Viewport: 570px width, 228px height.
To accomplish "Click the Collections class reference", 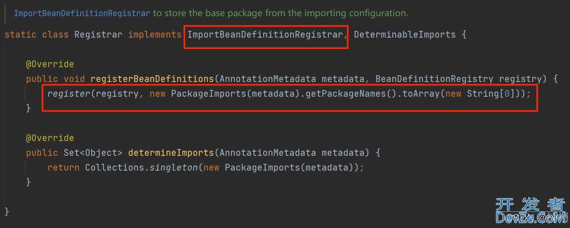I will (x=114, y=168).
